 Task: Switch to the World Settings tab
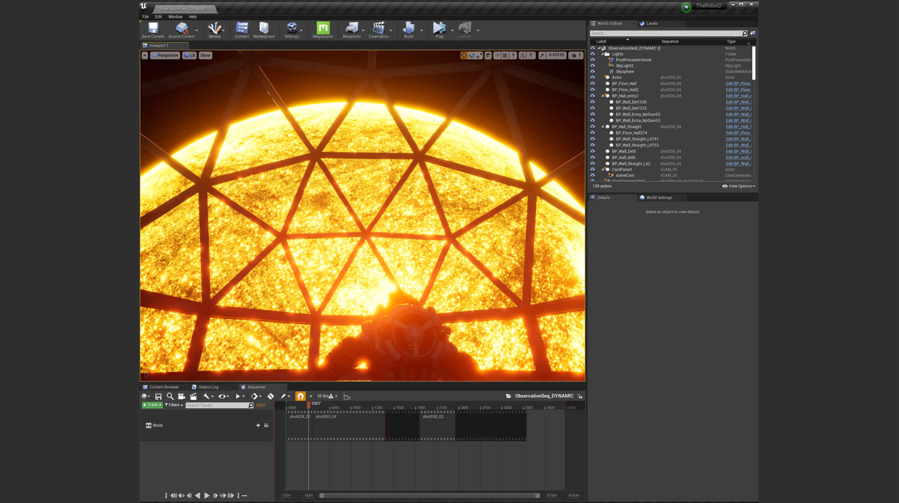click(x=659, y=197)
